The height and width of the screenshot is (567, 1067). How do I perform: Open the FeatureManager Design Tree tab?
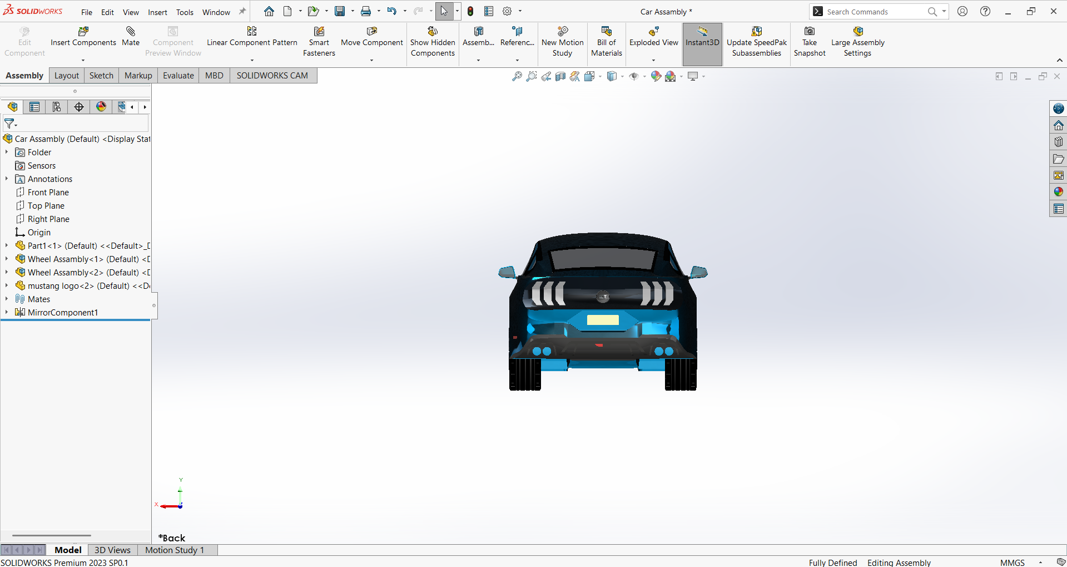(12, 107)
